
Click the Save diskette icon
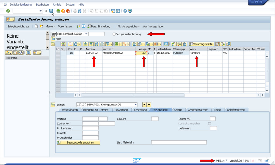pos(51,11)
